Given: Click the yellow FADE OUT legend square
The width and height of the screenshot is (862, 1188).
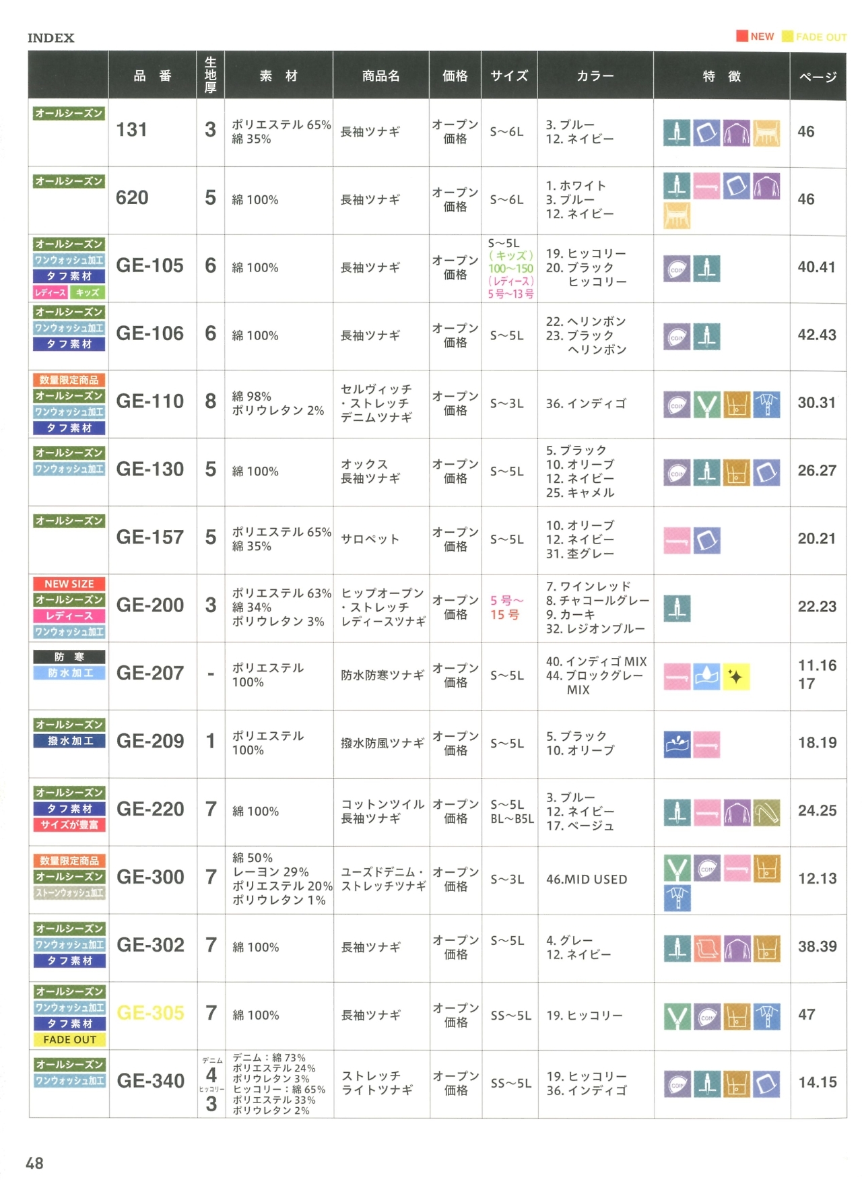Looking at the screenshot, I should pyautogui.click(x=787, y=36).
